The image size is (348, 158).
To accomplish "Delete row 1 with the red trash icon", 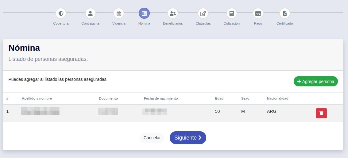I will point(321,113).
